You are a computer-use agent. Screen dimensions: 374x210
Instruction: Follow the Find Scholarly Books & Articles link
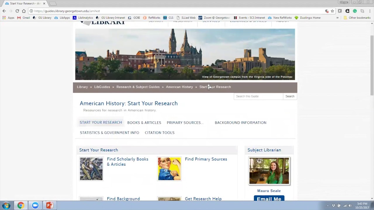[128, 162]
